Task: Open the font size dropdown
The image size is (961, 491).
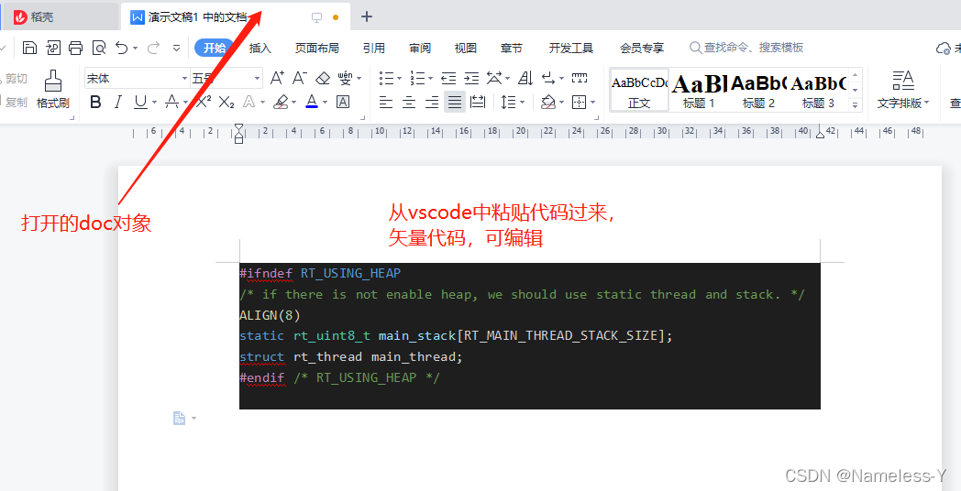Action: coord(258,79)
